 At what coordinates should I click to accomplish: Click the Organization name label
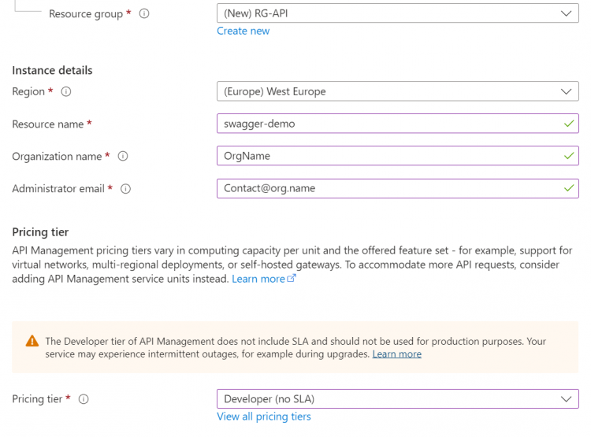tap(57, 157)
